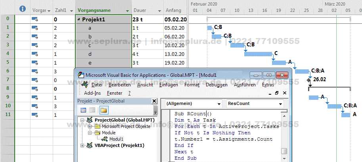This screenshot has width=362, height=162.
Task: Click the task mode icon in row 0
Action: (x=34, y=19)
